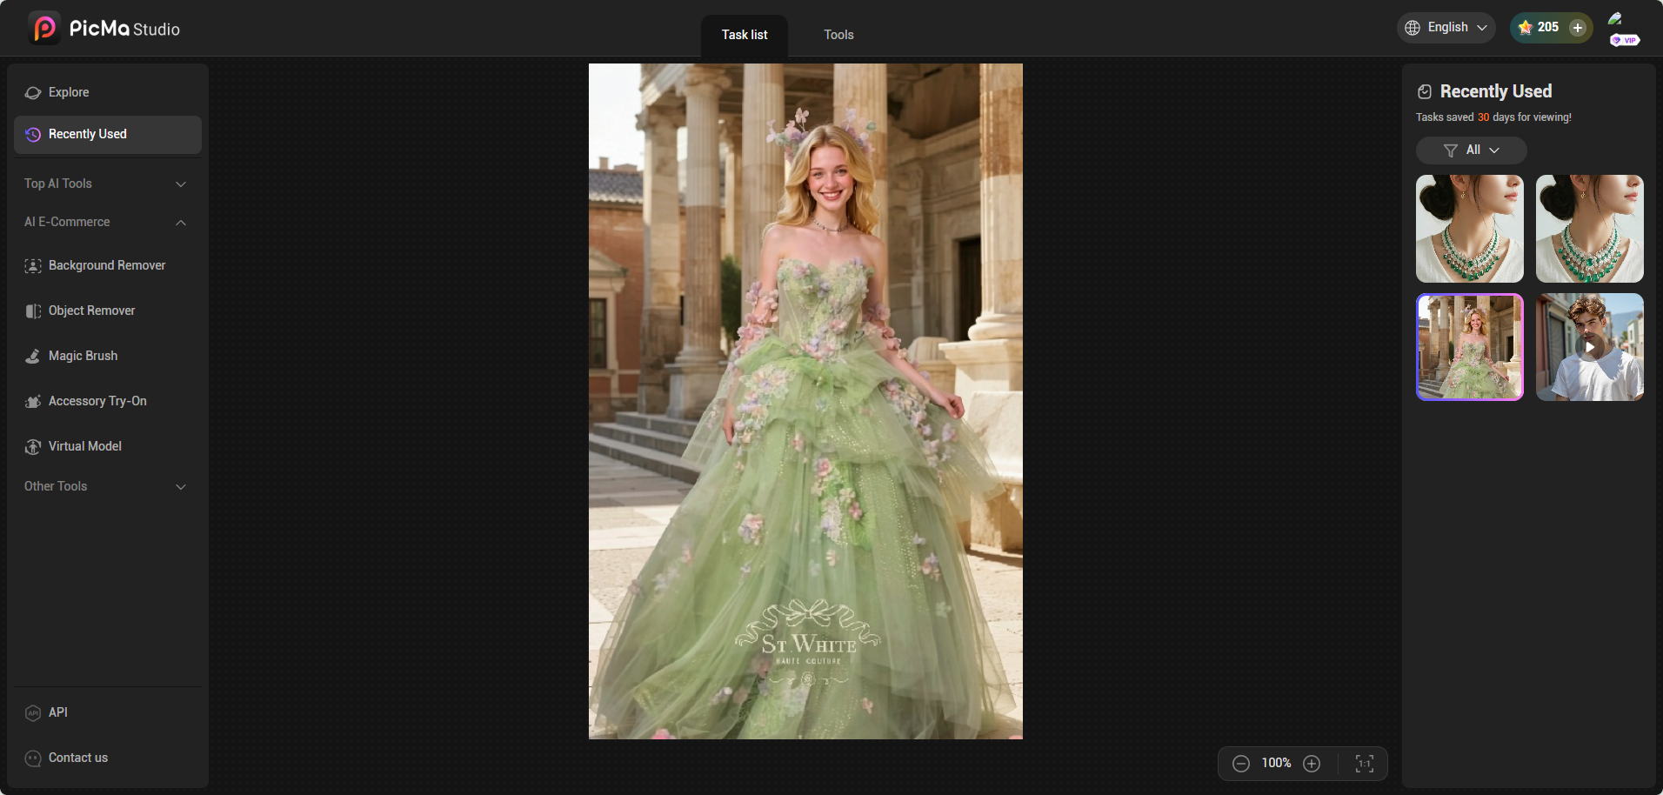Expand the Top AI Tools section
1663x795 pixels.
(x=106, y=184)
